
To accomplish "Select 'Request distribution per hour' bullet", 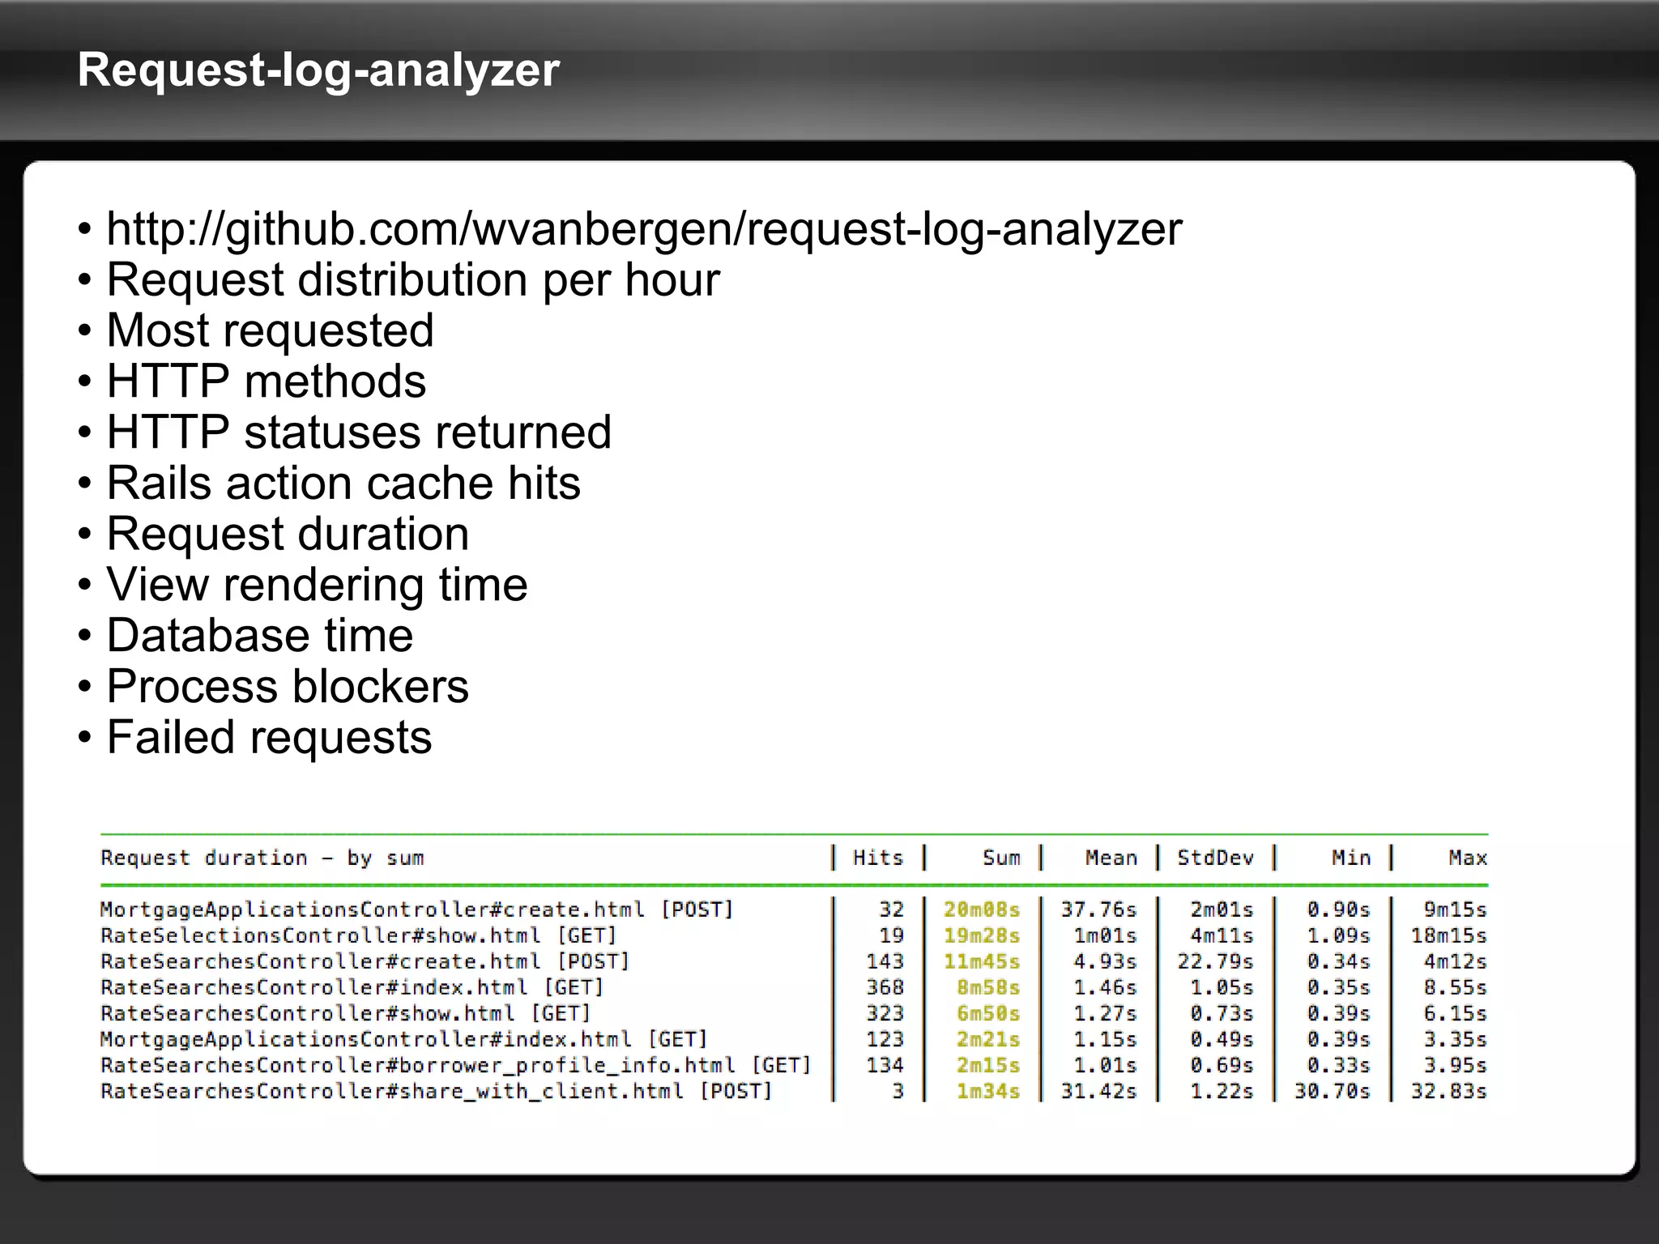I will (x=413, y=280).
